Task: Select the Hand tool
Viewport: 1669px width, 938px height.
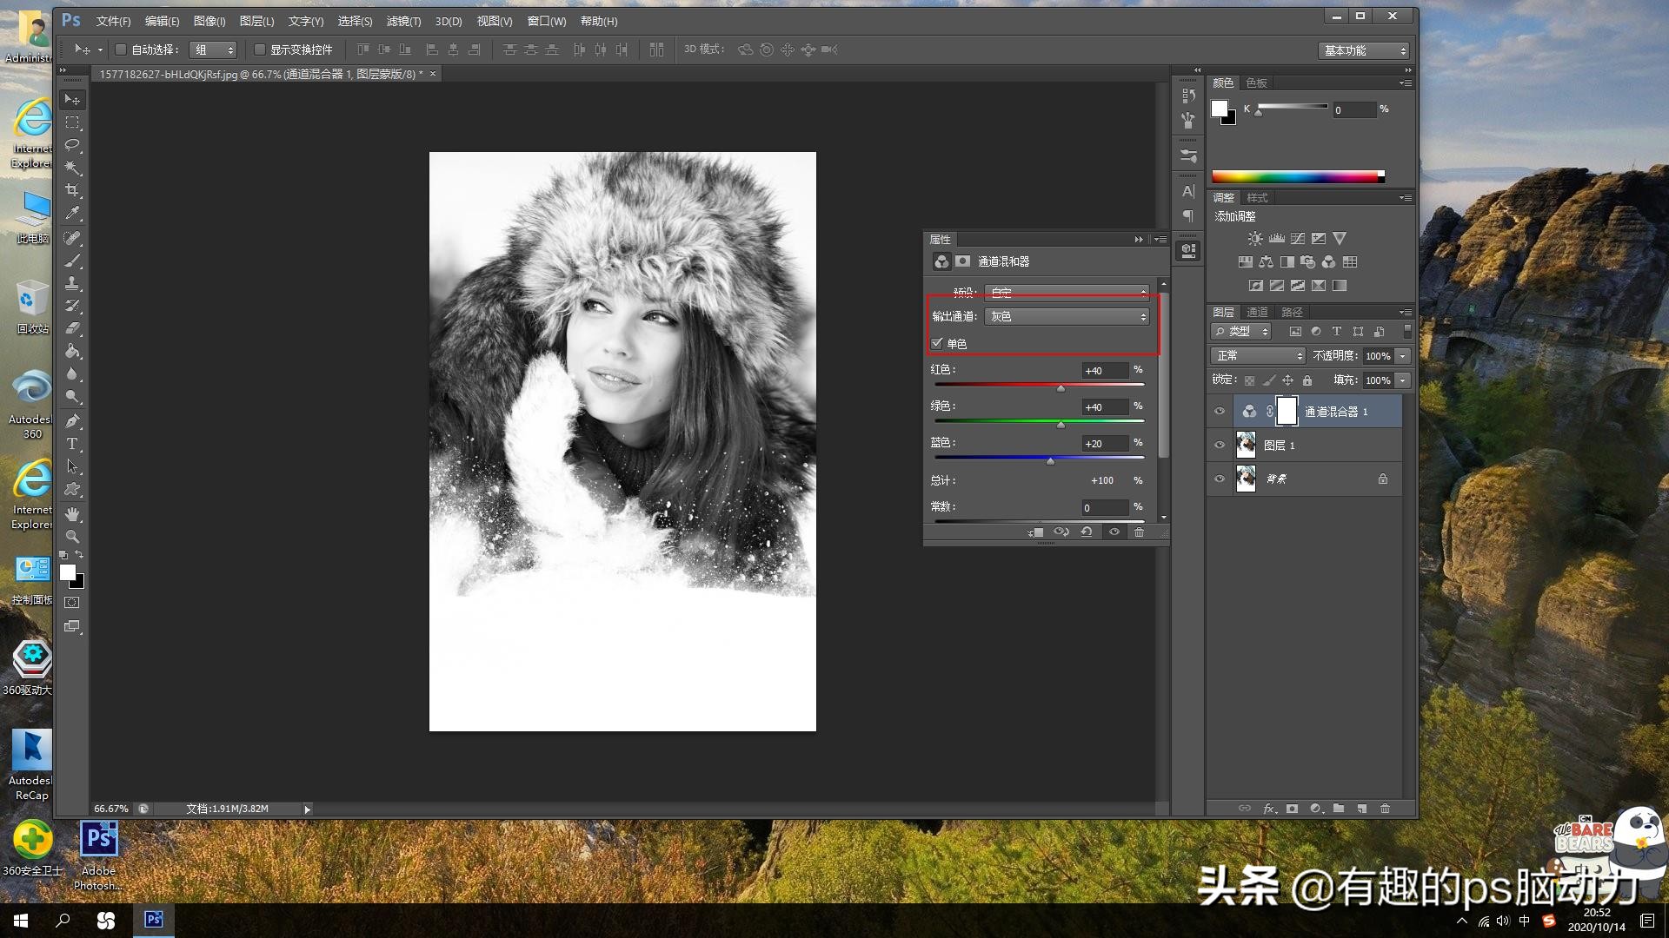Action: (x=72, y=514)
